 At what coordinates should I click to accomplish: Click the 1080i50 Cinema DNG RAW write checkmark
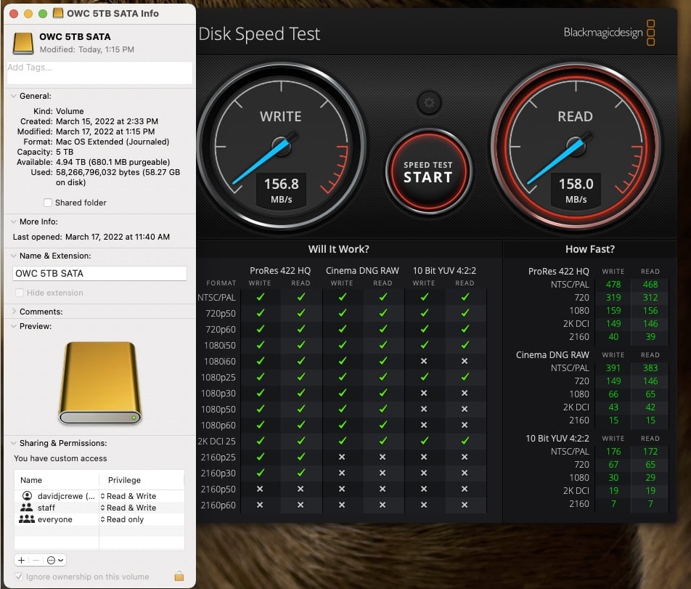[x=343, y=345]
